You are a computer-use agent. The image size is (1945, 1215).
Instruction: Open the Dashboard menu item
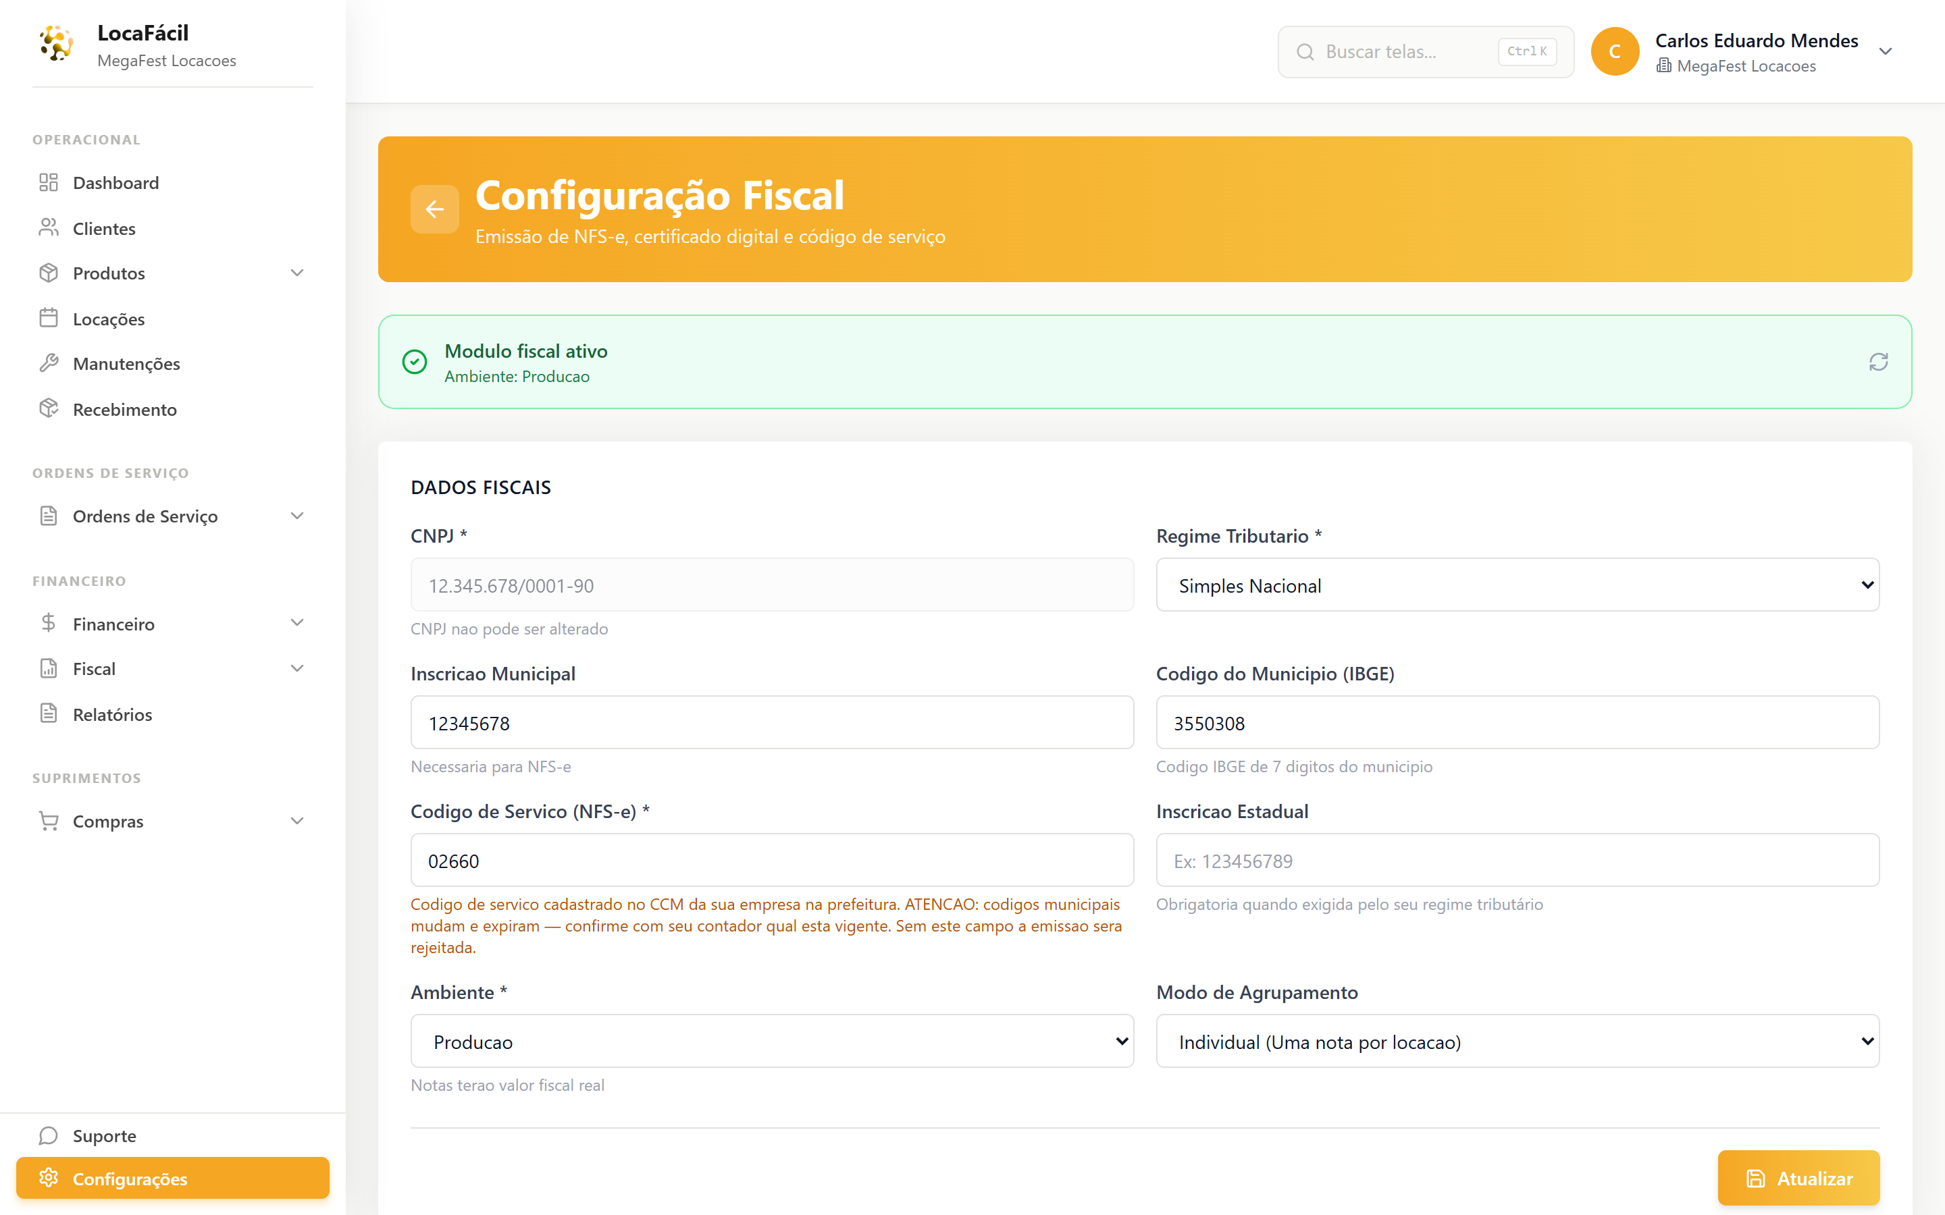[173, 182]
